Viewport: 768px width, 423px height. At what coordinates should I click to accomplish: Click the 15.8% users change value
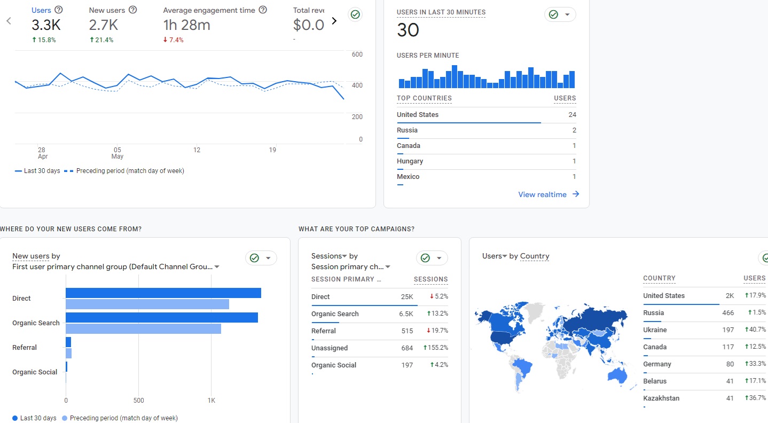point(44,40)
